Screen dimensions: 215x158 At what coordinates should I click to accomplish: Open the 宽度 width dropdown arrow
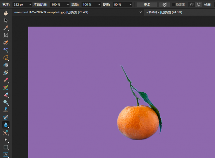30,4
